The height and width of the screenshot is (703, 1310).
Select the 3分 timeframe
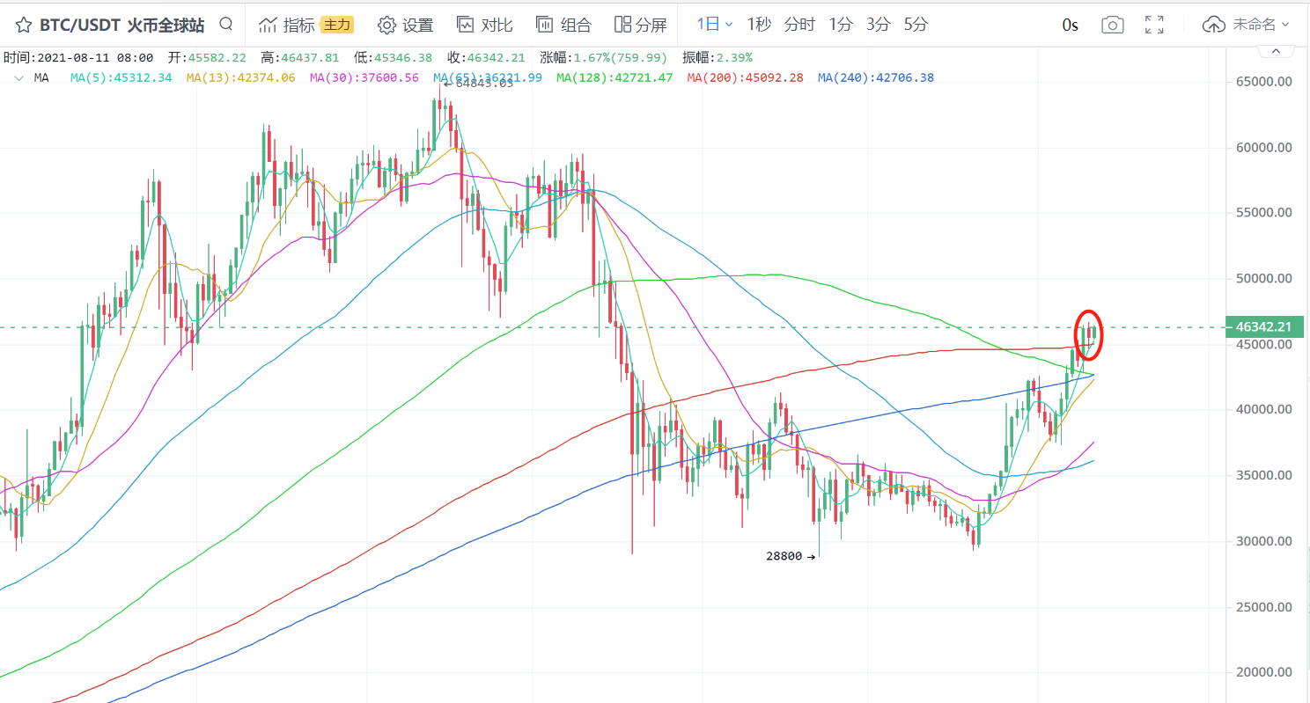click(878, 24)
